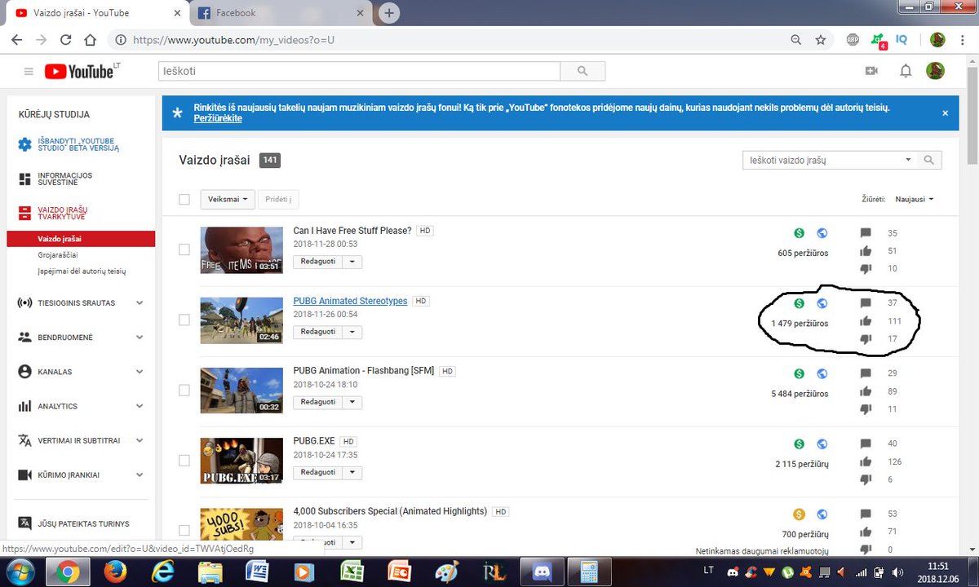Open the PUBG.EXE video thumbnail
The image size is (979, 587).
coord(241,461)
